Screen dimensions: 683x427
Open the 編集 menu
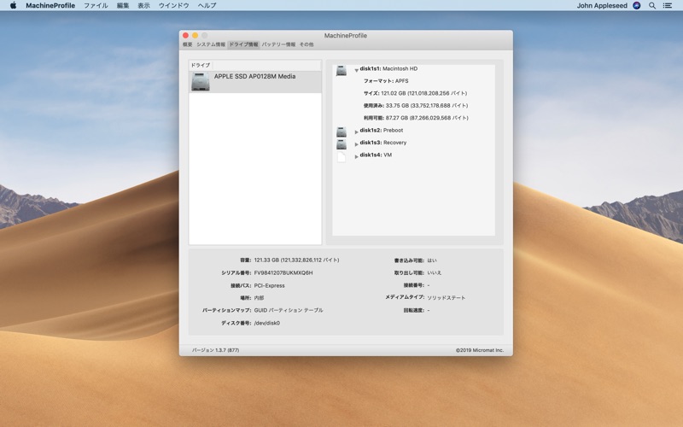point(123,6)
